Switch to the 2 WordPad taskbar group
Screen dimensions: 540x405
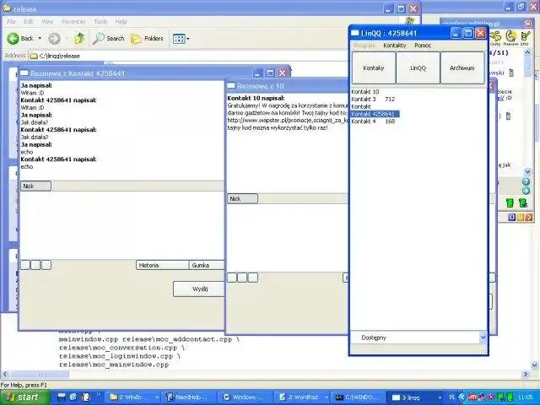[x=302, y=397]
